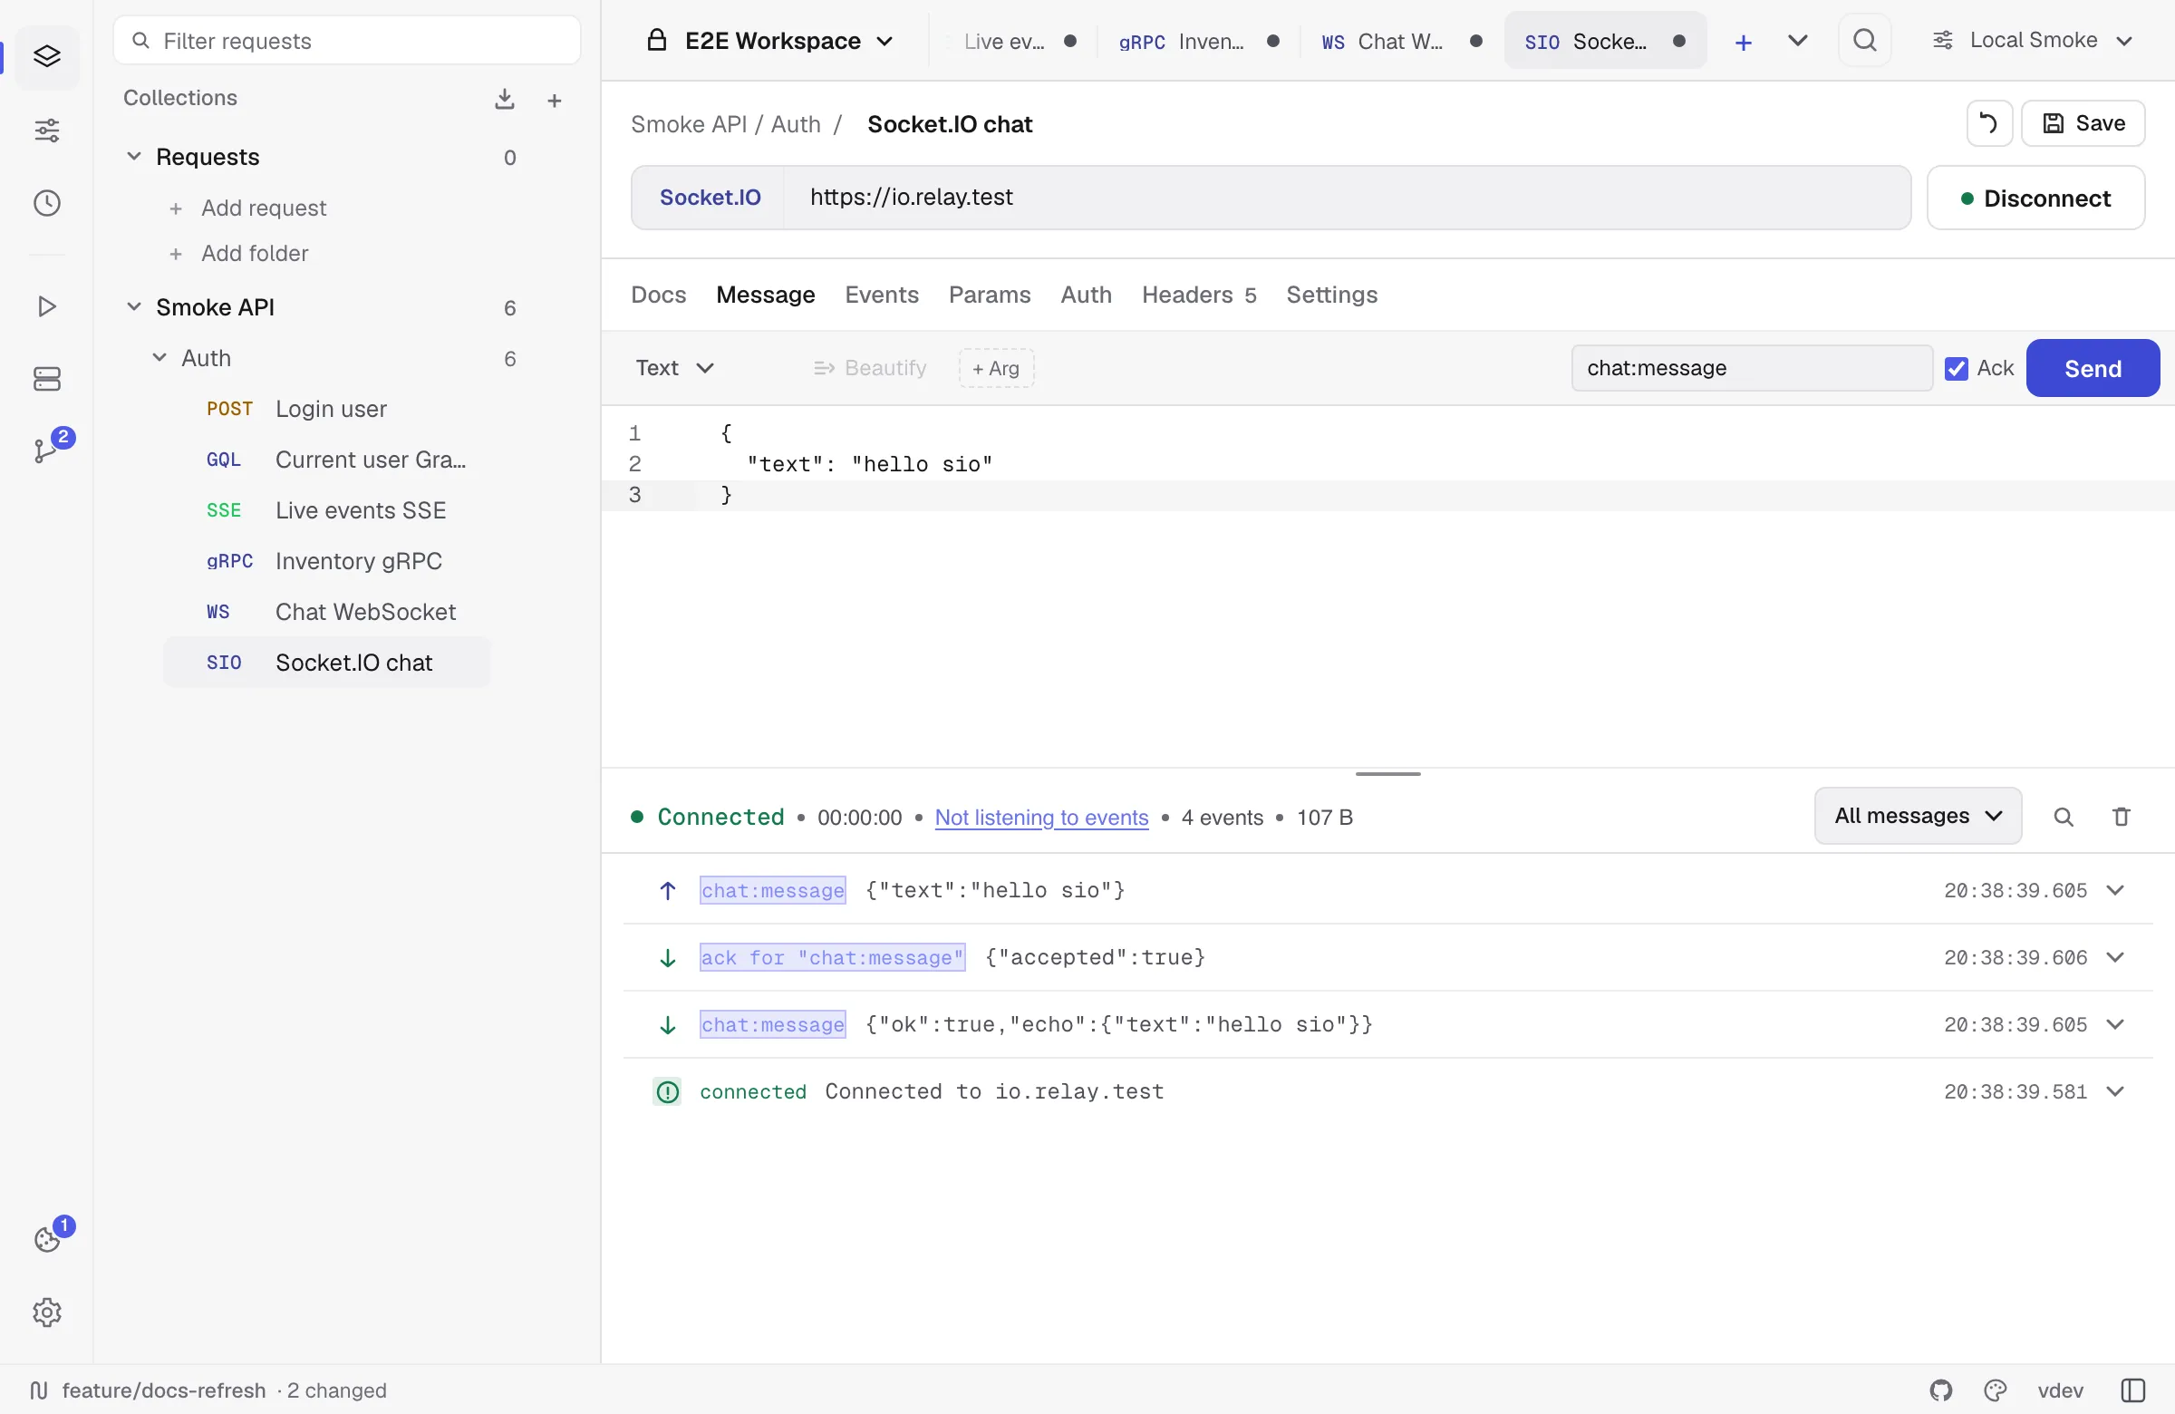This screenshot has height=1414, width=2175.
Task: Open the Settings tab of the request
Action: click(x=1331, y=295)
